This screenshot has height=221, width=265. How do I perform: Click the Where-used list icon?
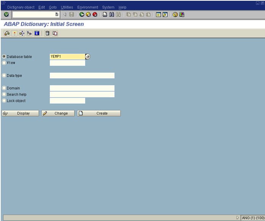[x=22, y=33]
